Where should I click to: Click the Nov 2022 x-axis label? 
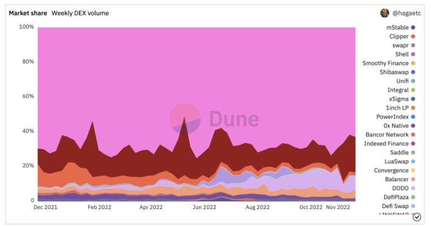338,207
